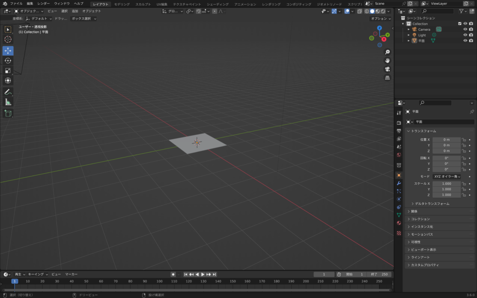Disable rendering for Camera in the outliner
The image size is (477, 298).
(471, 29)
